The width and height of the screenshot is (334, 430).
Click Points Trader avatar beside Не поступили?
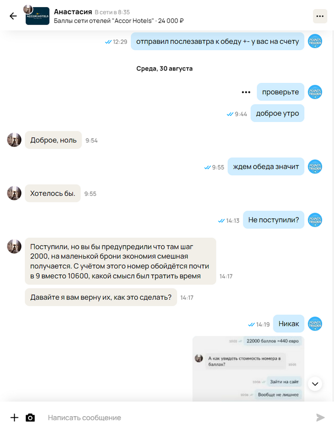click(315, 220)
